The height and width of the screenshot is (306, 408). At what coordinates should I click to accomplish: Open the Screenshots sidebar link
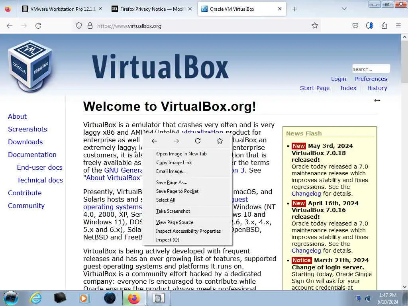27,129
